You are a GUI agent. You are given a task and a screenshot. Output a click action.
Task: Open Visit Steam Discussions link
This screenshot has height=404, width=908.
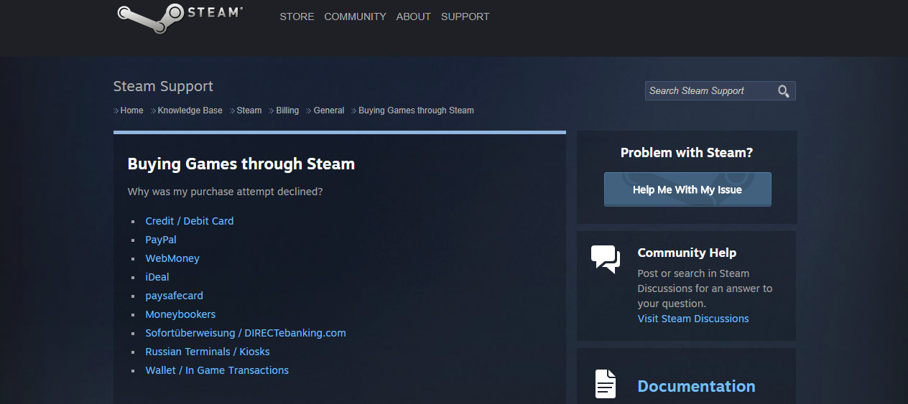coord(693,319)
